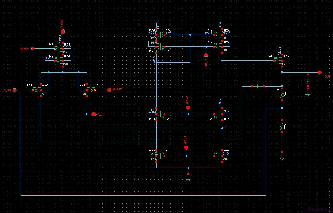The width and height of the screenshot is (333, 213).
Task: Click the C_S pin symbol
Action: point(94,114)
